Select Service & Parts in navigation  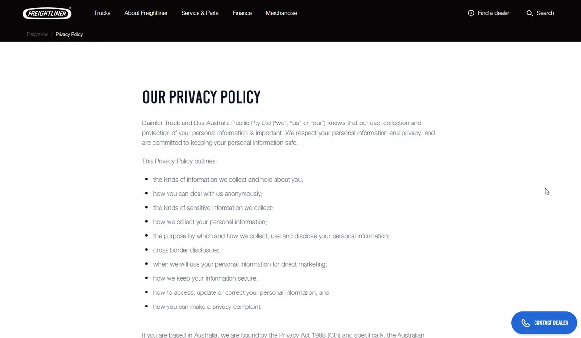[x=200, y=13]
